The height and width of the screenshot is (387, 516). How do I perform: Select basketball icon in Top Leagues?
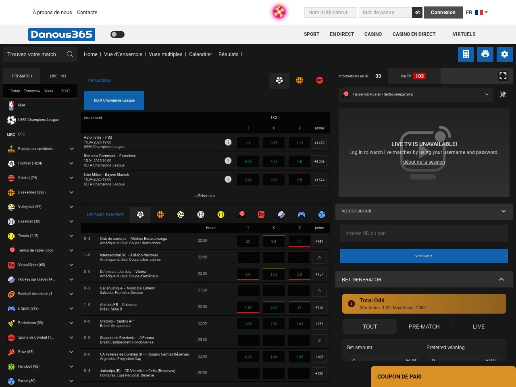(x=300, y=81)
